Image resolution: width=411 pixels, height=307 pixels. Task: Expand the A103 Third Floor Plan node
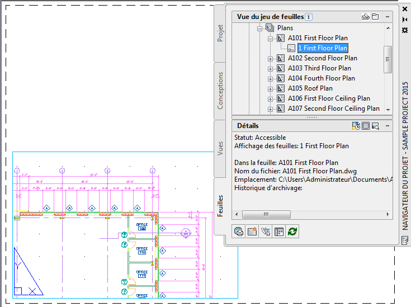(x=270, y=69)
